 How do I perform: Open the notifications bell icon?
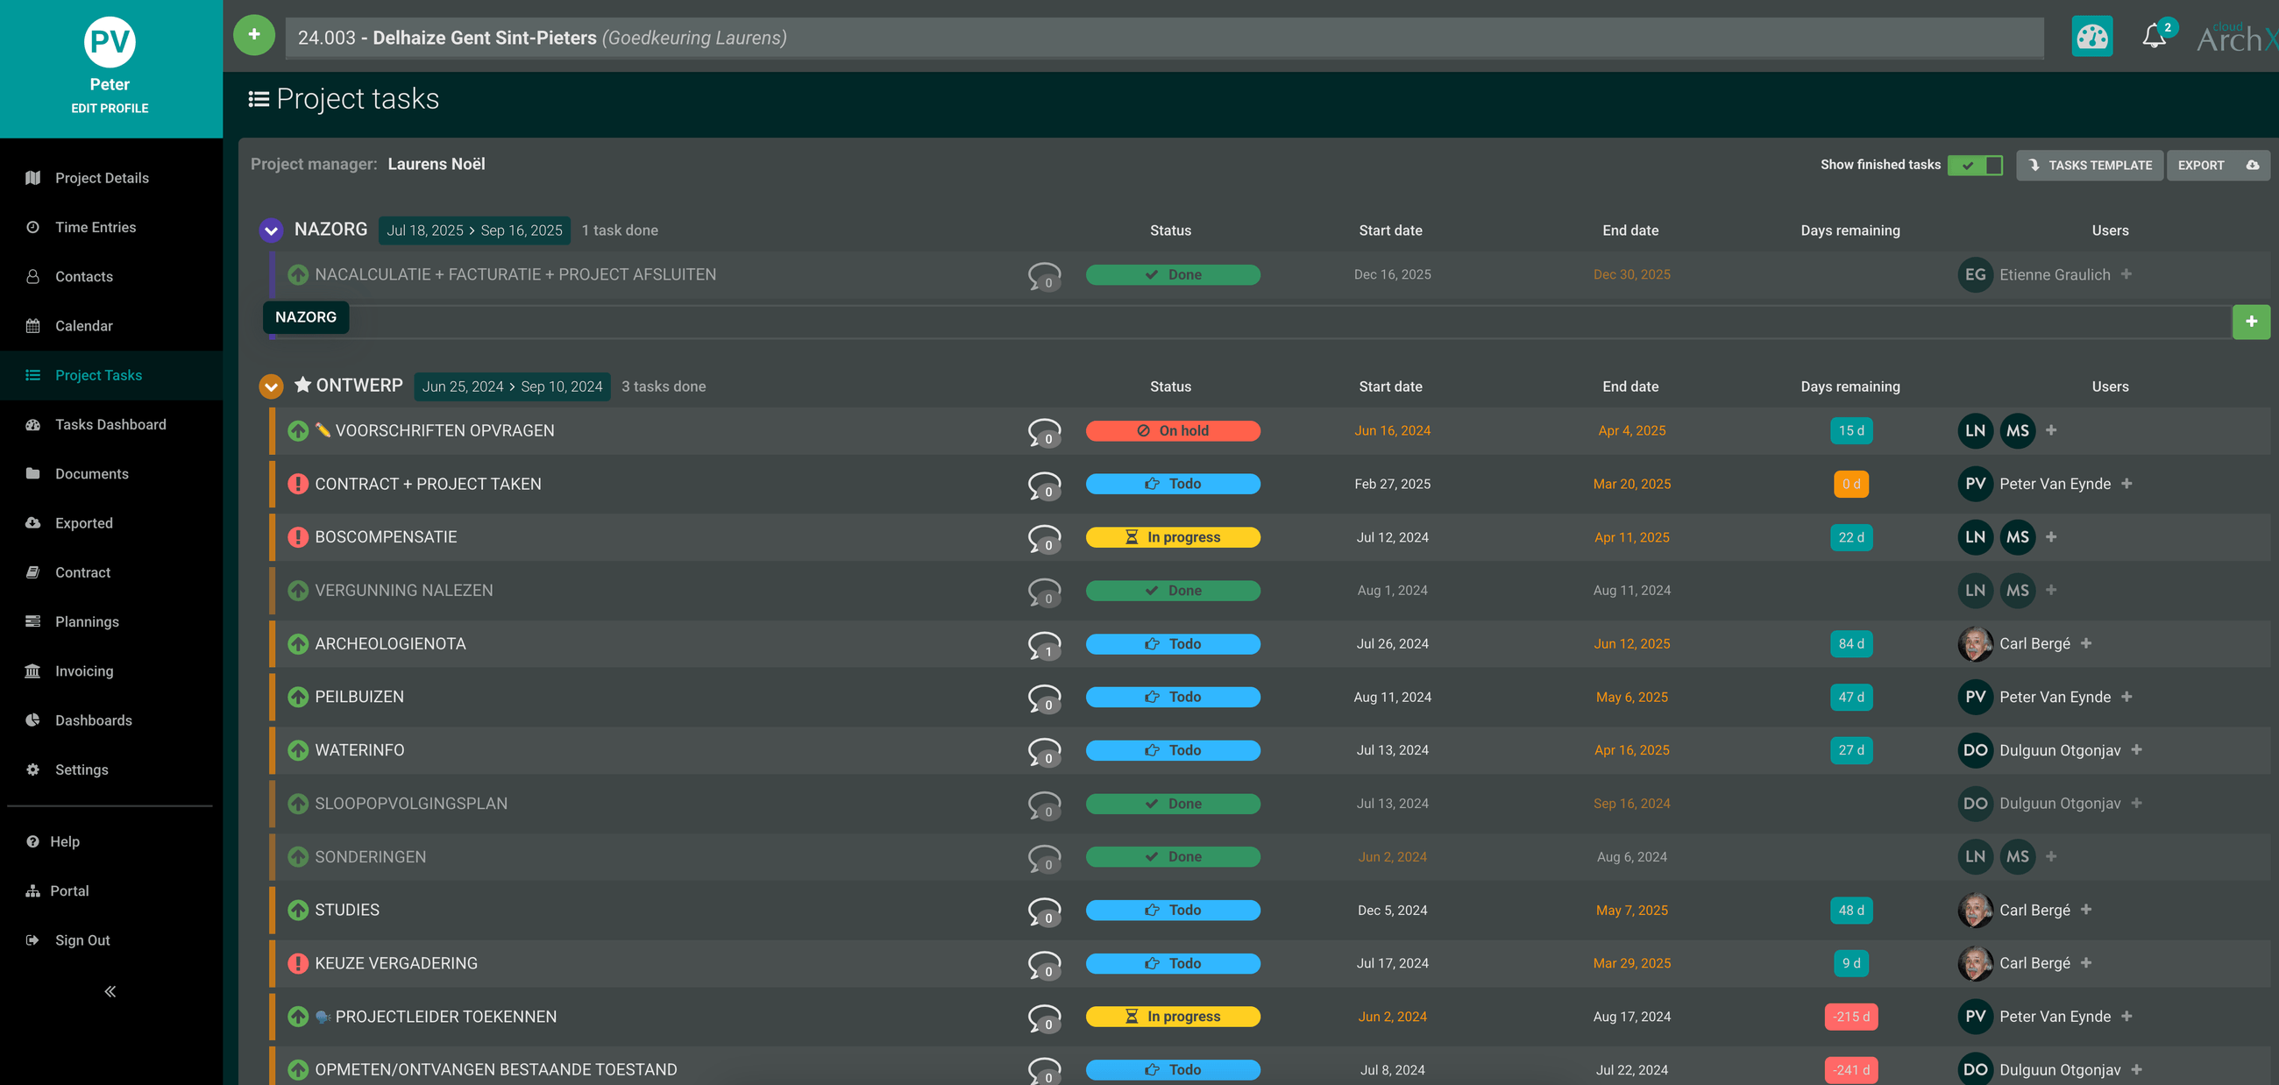(x=2154, y=37)
